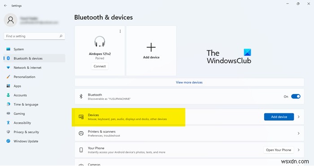
Task: Click the Discoverable as YUSUFMACHINE text
Action: (x=109, y=99)
